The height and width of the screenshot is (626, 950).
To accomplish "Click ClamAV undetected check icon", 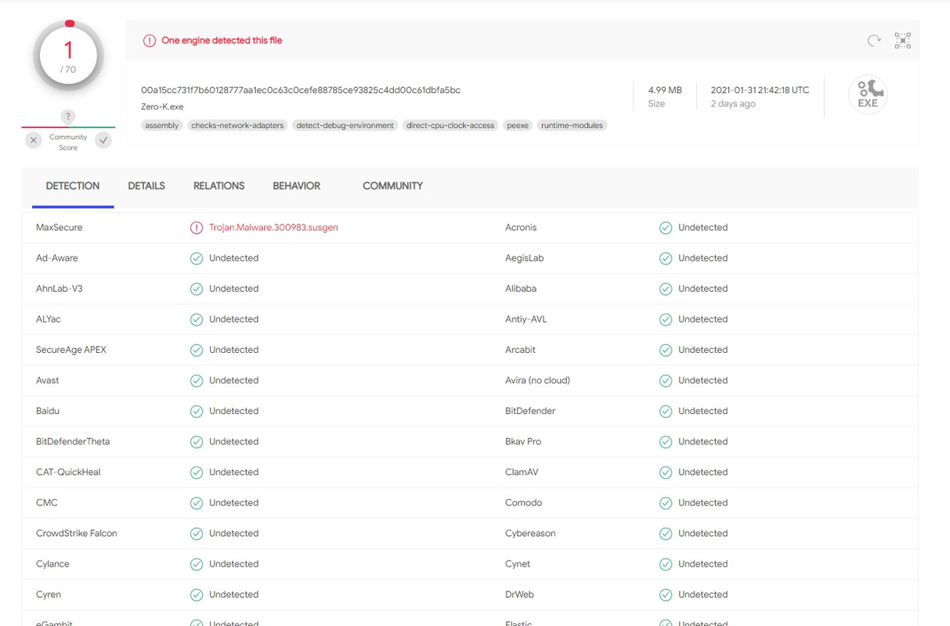I will (x=666, y=472).
